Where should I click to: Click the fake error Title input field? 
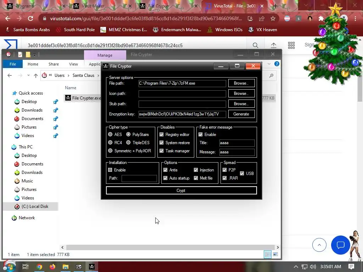tap(237, 143)
